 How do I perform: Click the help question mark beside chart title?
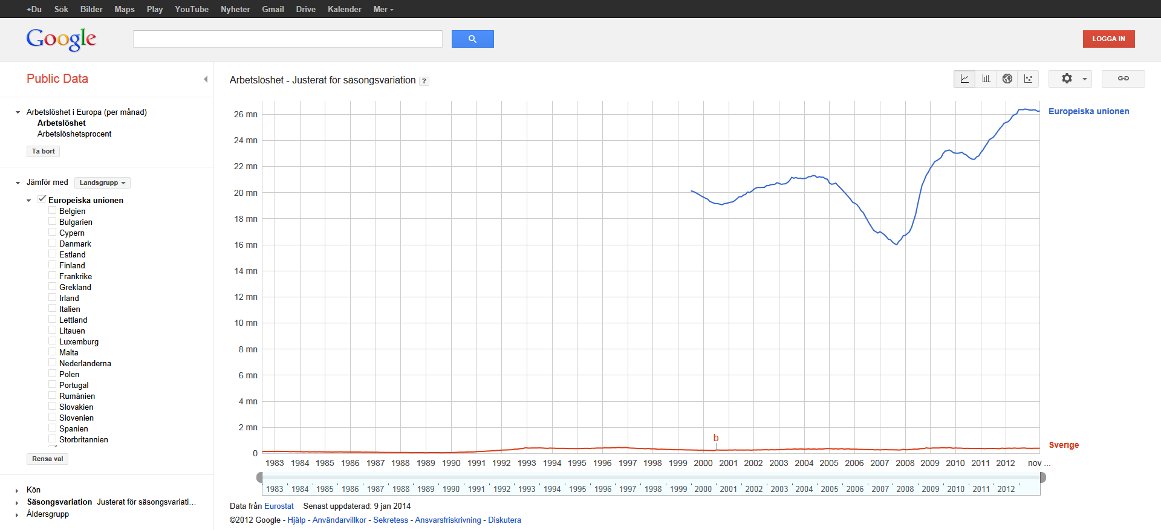tap(424, 81)
